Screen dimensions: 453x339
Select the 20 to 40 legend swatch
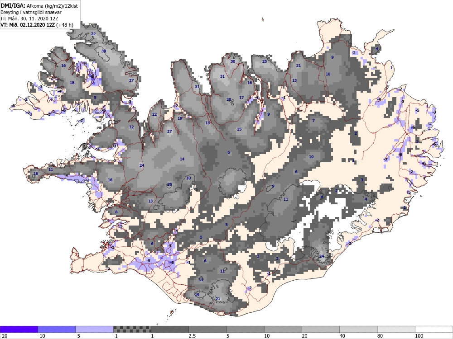[321, 329]
